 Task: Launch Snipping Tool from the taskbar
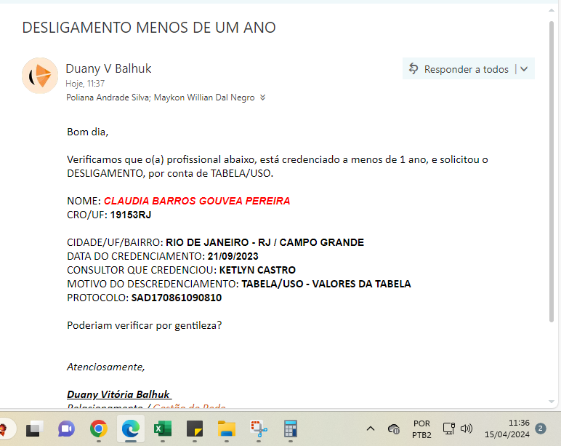[259, 429]
